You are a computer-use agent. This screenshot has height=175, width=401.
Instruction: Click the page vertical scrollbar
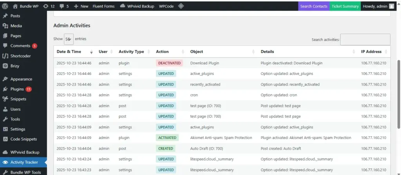point(399,95)
